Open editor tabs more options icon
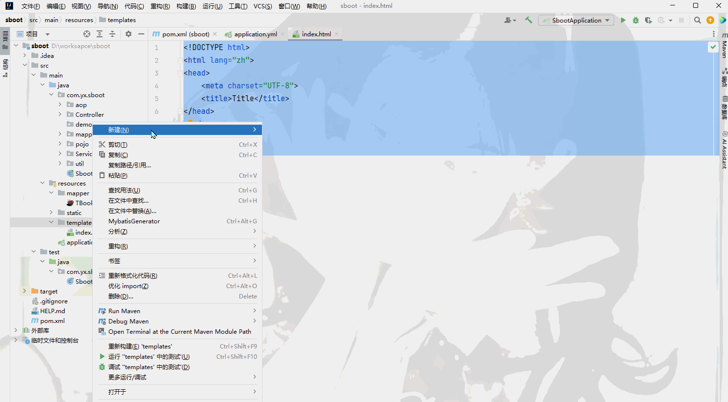 pos(714,34)
